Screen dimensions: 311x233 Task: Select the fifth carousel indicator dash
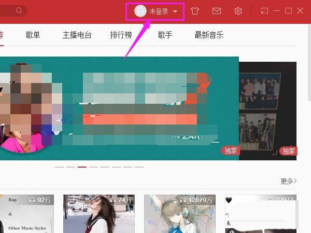[x=105, y=167]
